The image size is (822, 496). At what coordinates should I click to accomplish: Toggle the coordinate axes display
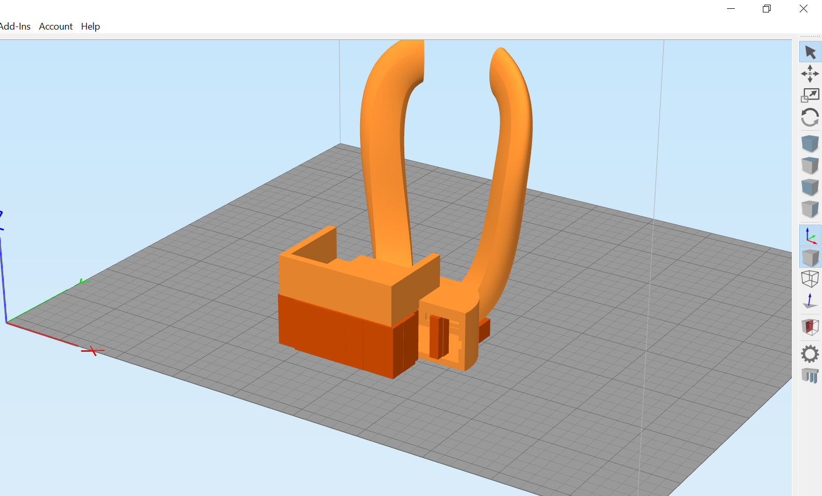(810, 236)
